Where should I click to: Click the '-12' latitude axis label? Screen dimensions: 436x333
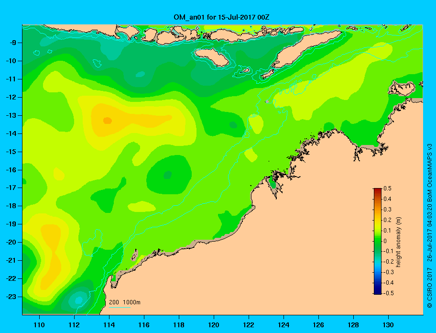click(11, 97)
